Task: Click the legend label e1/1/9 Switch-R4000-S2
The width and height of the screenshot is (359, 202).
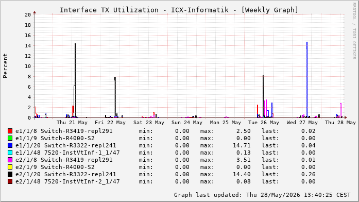Action: pos(55,138)
